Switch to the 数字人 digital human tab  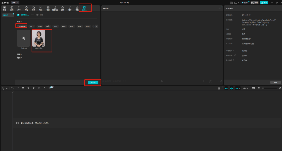pos(84,8)
